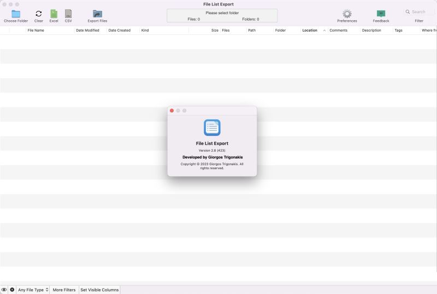Click Set Visible Columns button

[99, 290]
